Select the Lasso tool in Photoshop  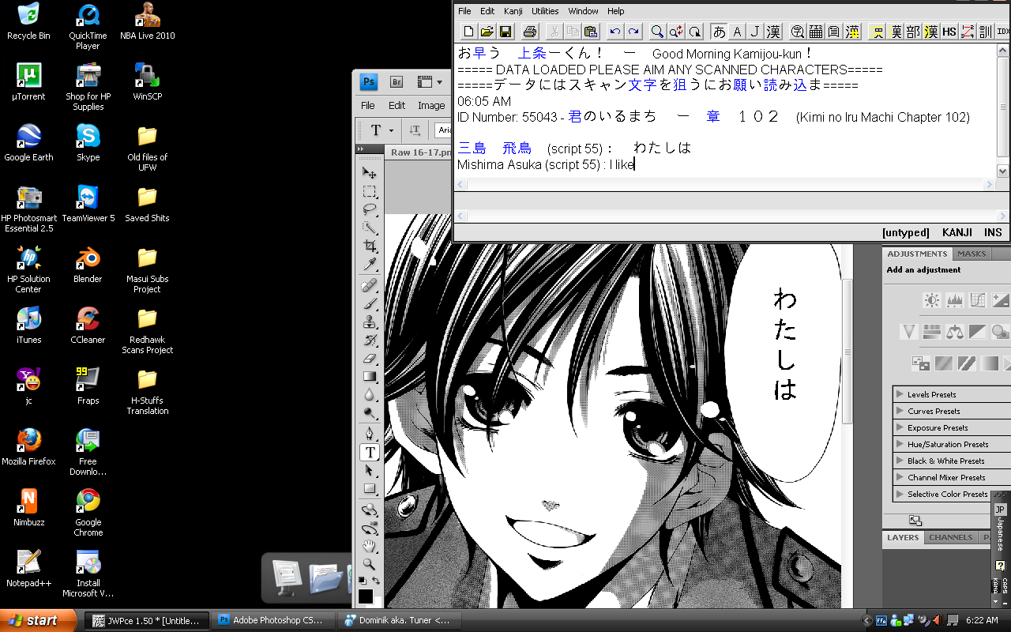click(369, 209)
